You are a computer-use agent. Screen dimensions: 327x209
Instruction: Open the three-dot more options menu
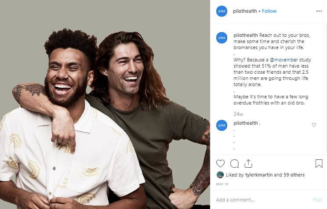click(319, 11)
